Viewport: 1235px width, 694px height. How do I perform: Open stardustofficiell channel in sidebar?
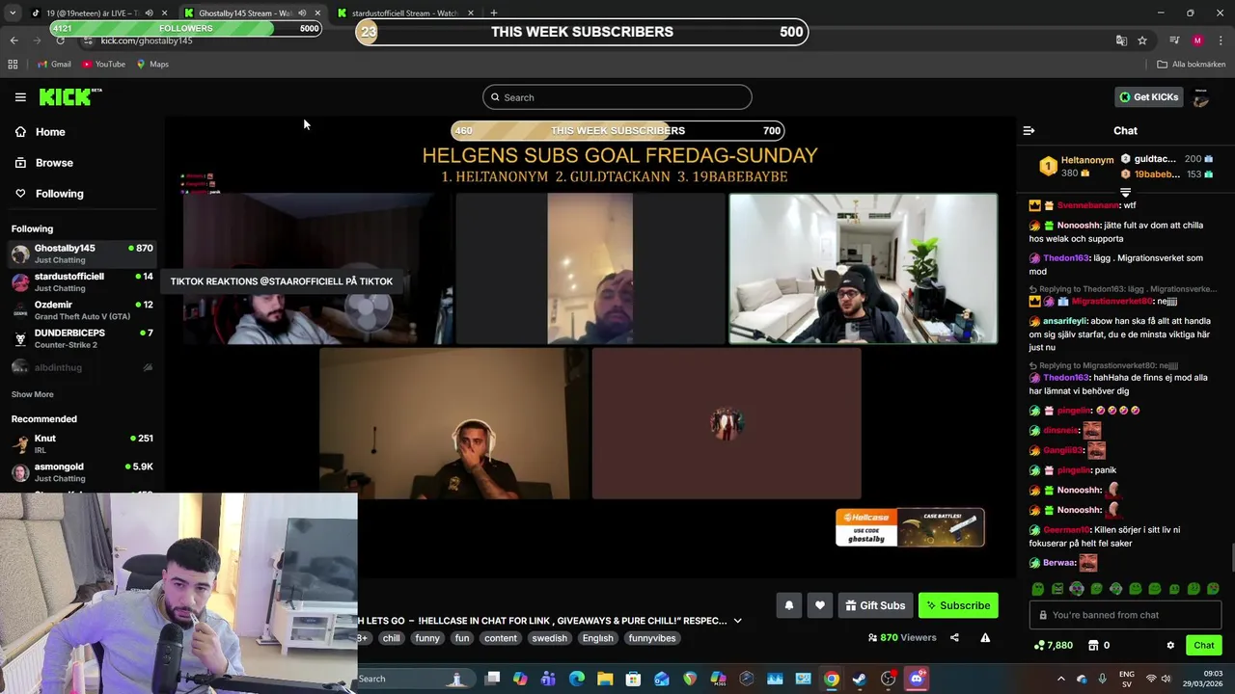pyautogui.click(x=82, y=281)
